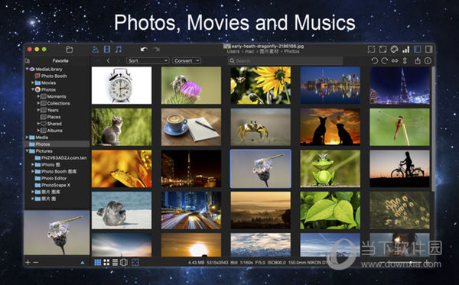Select the Music note filter icon
The image size is (459, 285).
click(x=119, y=49)
